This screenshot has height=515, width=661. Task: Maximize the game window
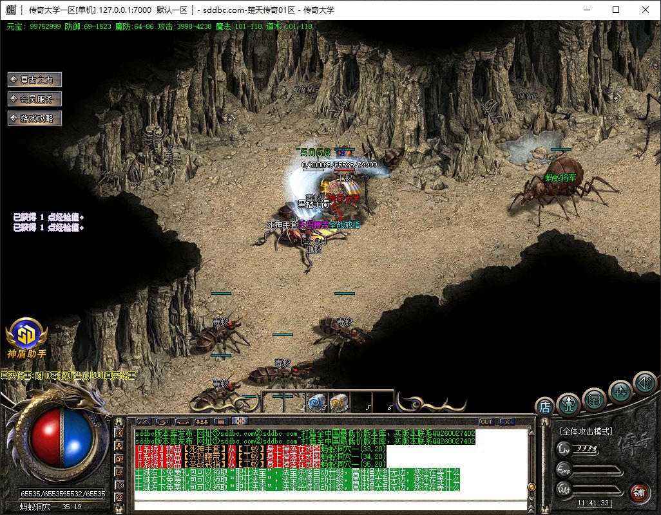coord(616,10)
